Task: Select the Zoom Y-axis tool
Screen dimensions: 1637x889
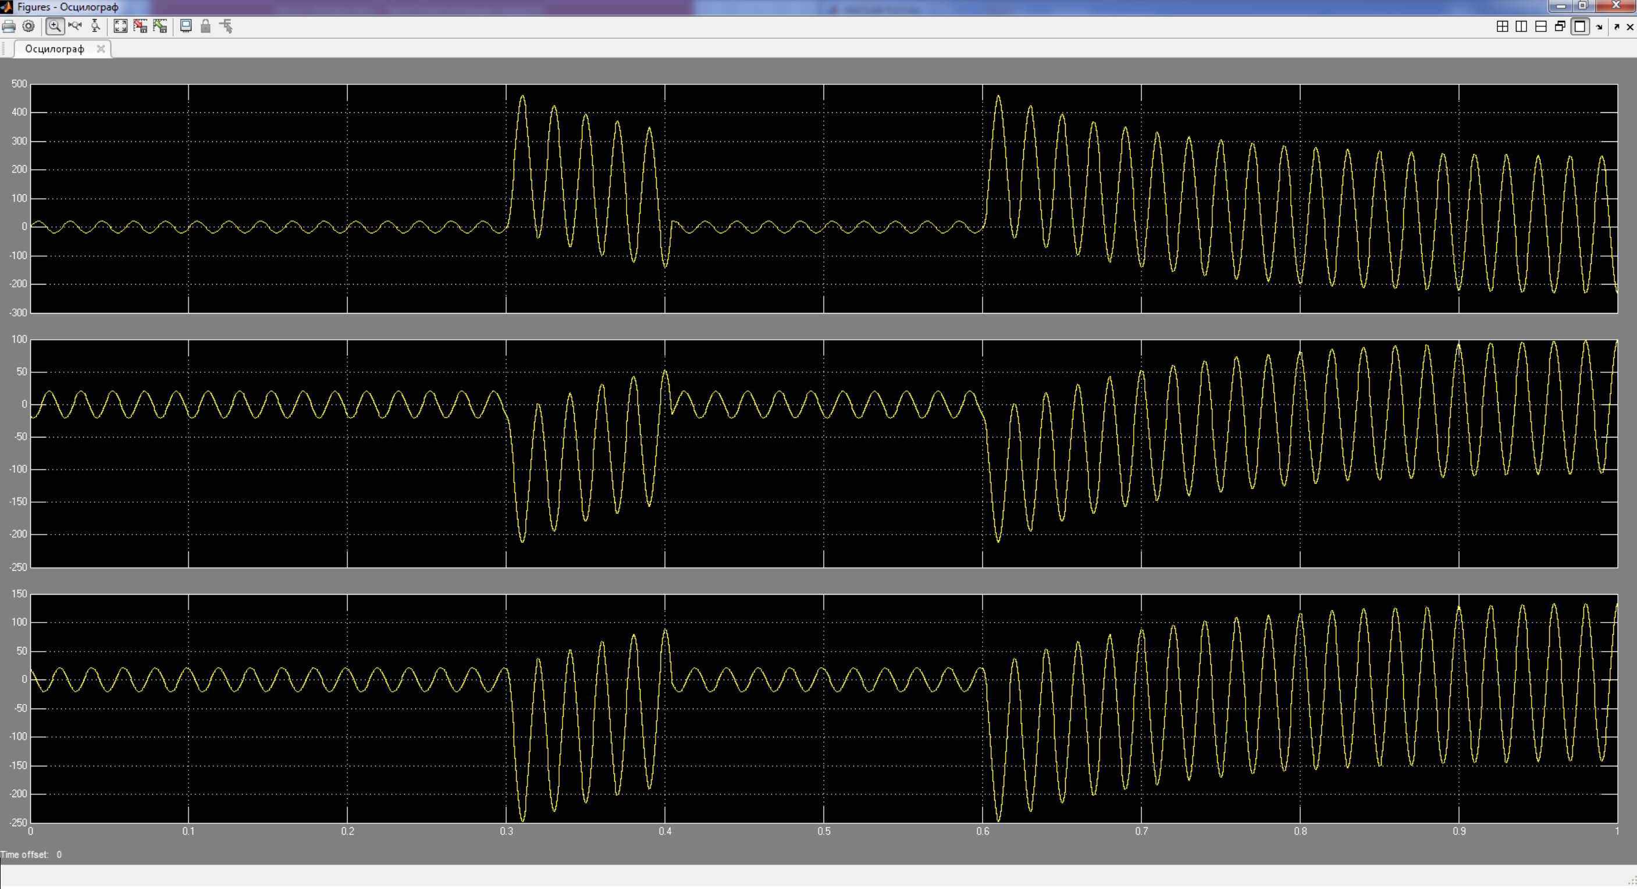Action: tap(95, 27)
